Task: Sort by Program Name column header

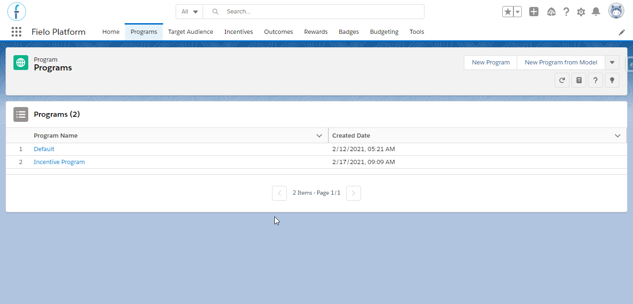Action: click(x=56, y=136)
